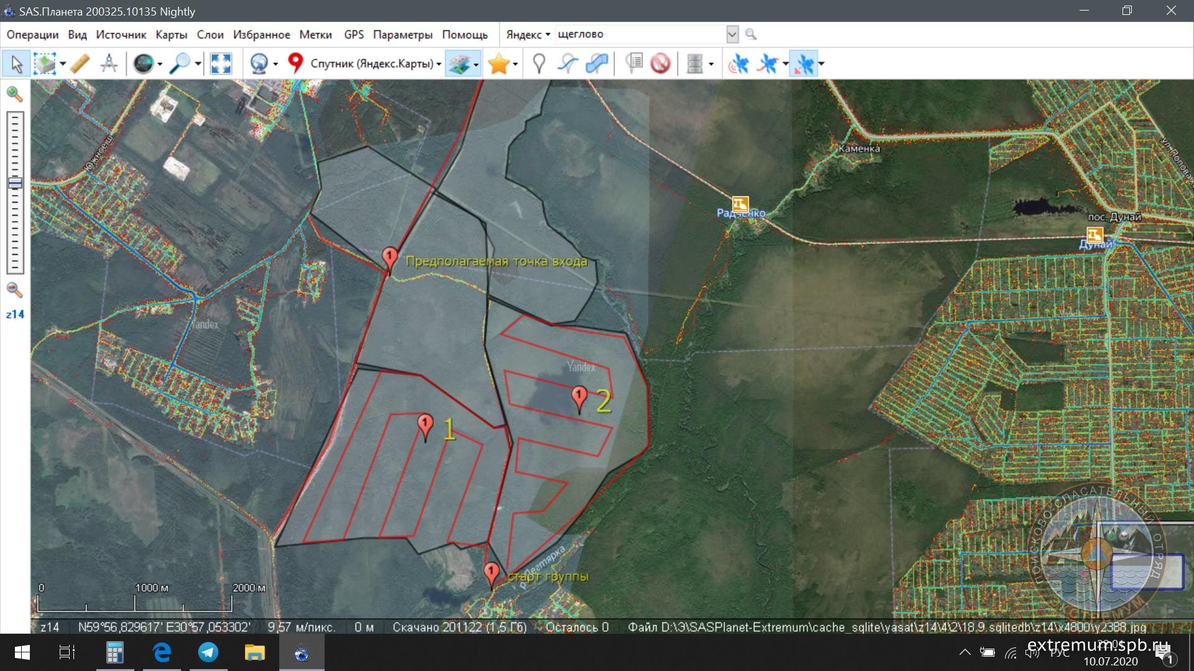Zoom out with the minus magnifier

(x=14, y=290)
